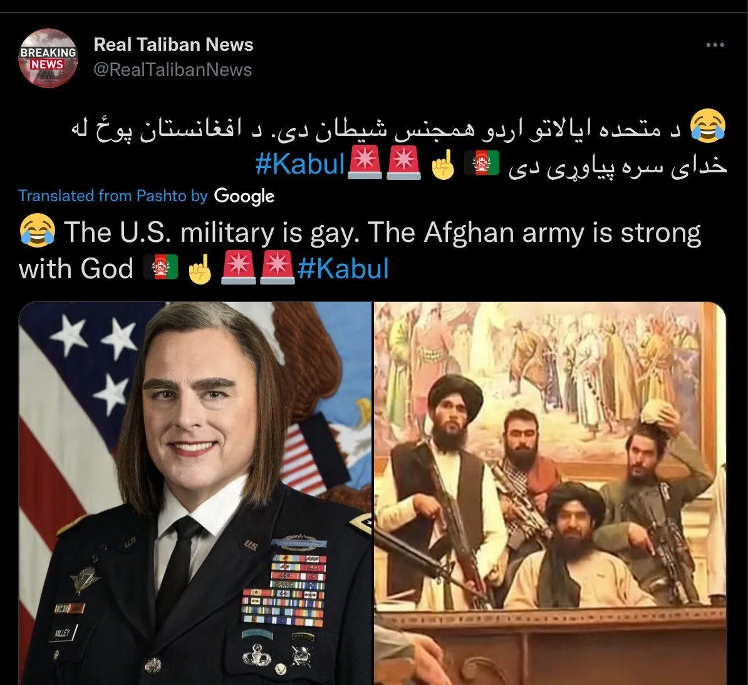Image resolution: width=748 pixels, height=685 pixels.
Task: Click the pointing finger emoji in the translated text
Action: pos(199,268)
